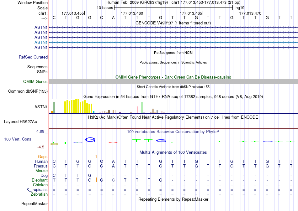Click the orange Gaps label
The height and width of the screenshot is (211, 298).
[x=43, y=157]
